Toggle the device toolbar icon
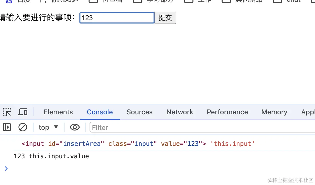This screenshot has width=315, height=185. 23,112
